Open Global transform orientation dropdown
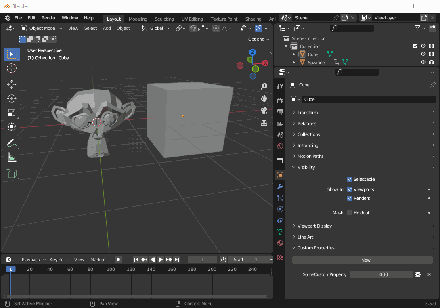Viewport: 440px width, 308px height. pyautogui.click(x=156, y=28)
